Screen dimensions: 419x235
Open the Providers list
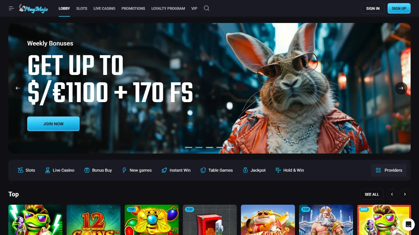tap(389, 170)
